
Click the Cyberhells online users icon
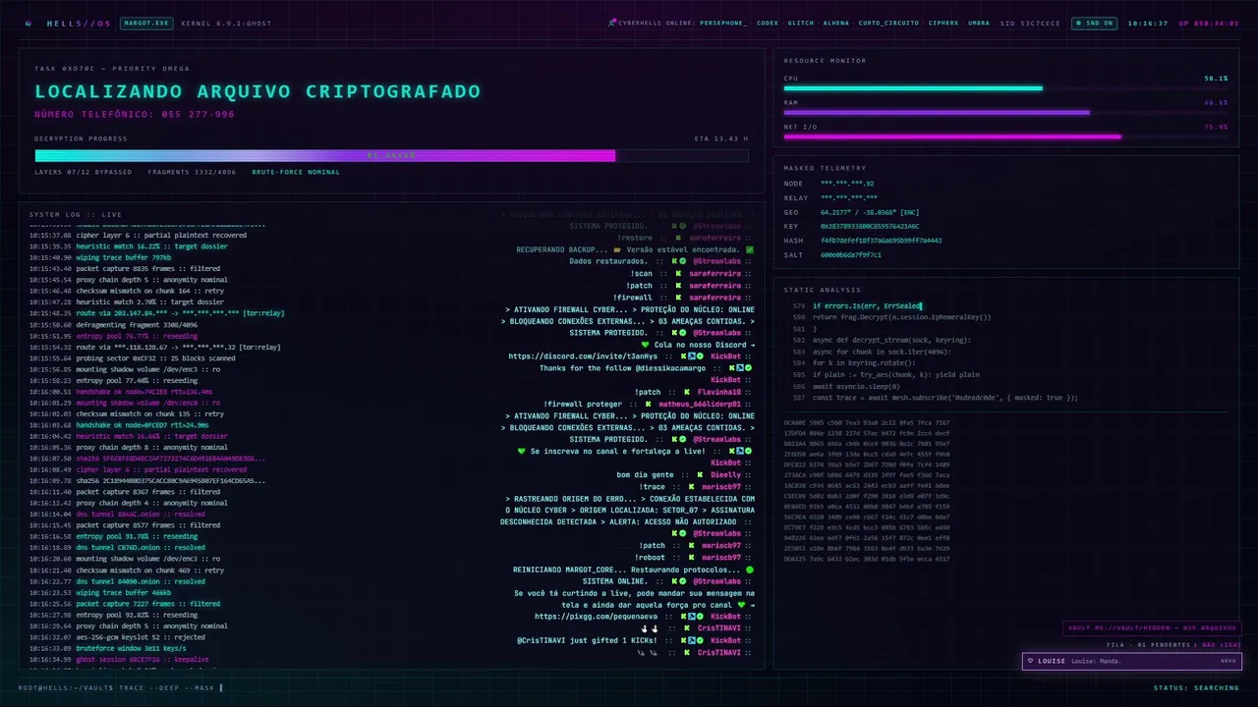point(612,23)
